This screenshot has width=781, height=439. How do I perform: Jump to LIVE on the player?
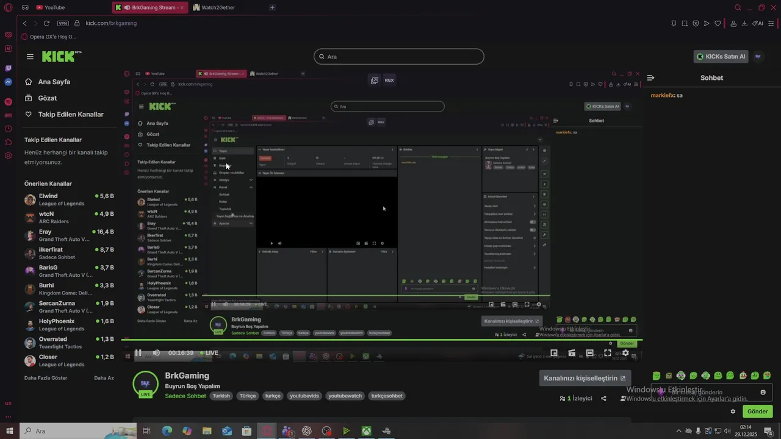tap(209, 353)
